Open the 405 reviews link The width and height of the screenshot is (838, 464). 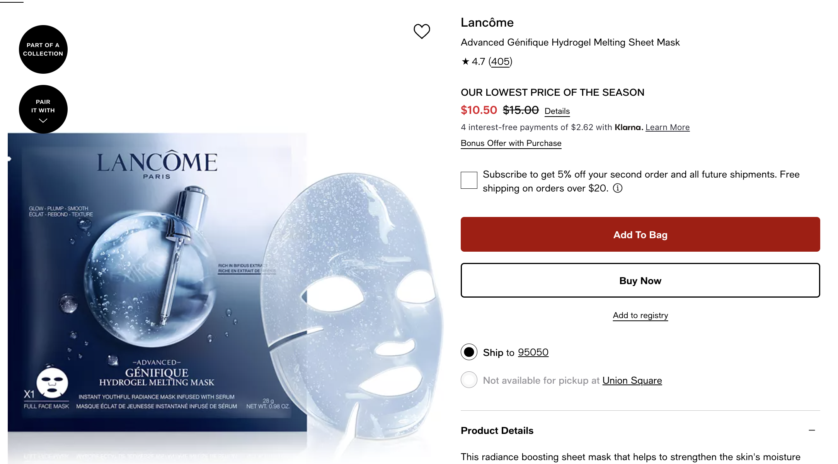click(500, 61)
